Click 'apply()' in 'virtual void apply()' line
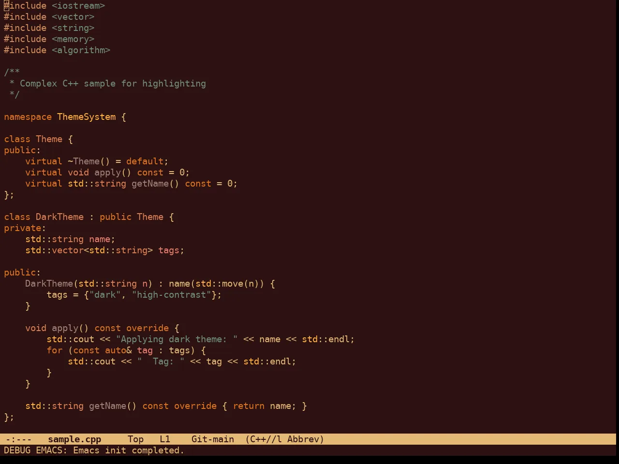This screenshot has height=464, width=619. coord(113,173)
